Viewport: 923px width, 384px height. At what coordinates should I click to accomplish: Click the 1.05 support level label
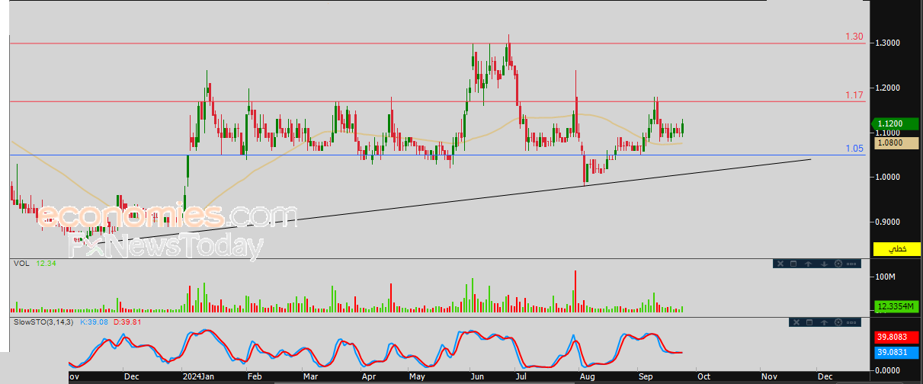point(855,149)
